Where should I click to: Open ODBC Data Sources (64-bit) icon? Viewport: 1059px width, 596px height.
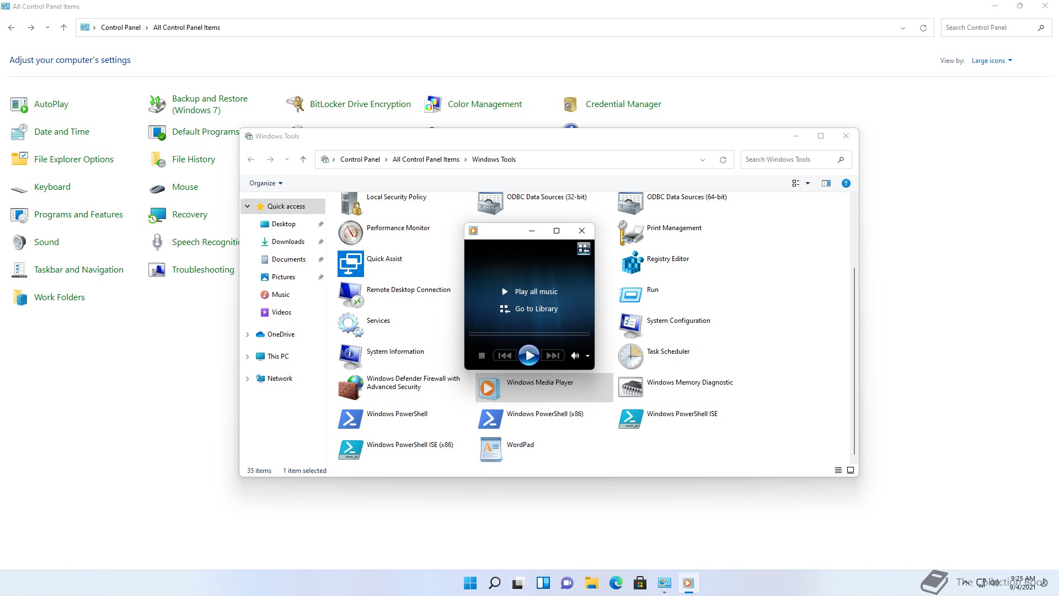click(630, 203)
